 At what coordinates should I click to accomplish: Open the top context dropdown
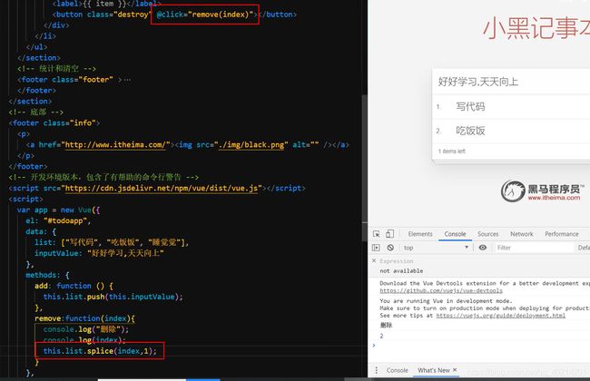point(436,248)
